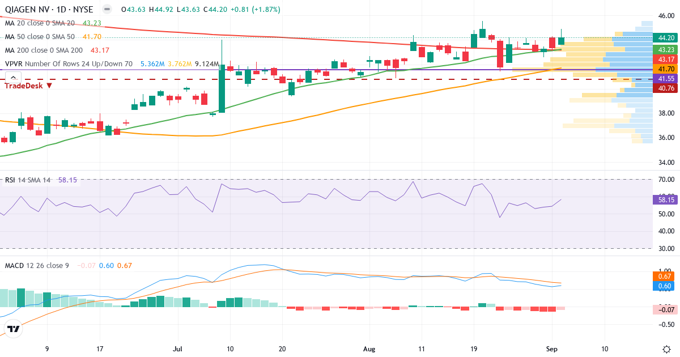This screenshot has width=680, height=357.
Task: Click the Aug date on time axis
Action: coord(369,348)
